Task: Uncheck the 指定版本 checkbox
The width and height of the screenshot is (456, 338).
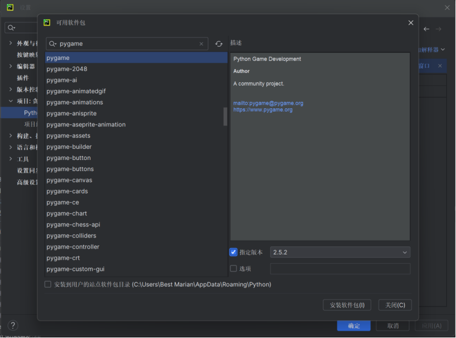Action: 234,252
